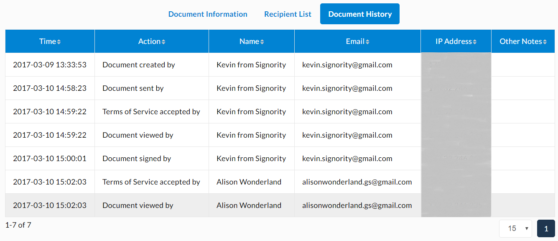Switch to the Recipient List tab
The width and height of the screenshot is (558, 241).
(x=288, y=14)
